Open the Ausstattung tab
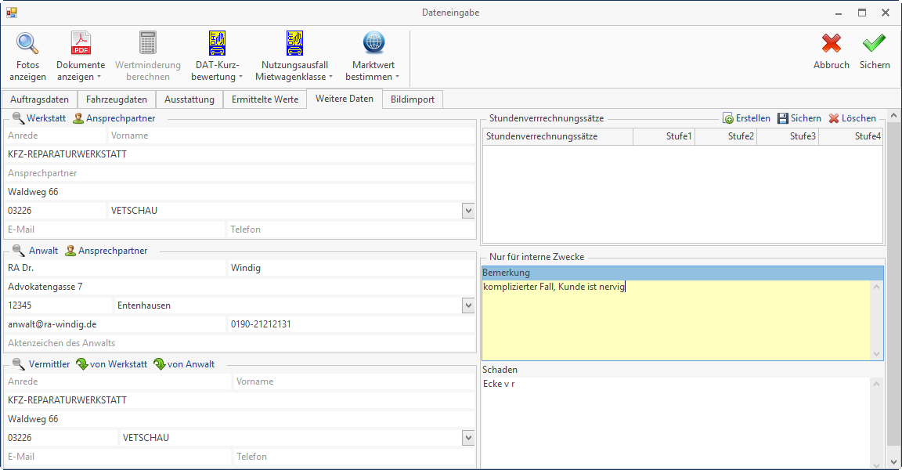 [189, 99]
